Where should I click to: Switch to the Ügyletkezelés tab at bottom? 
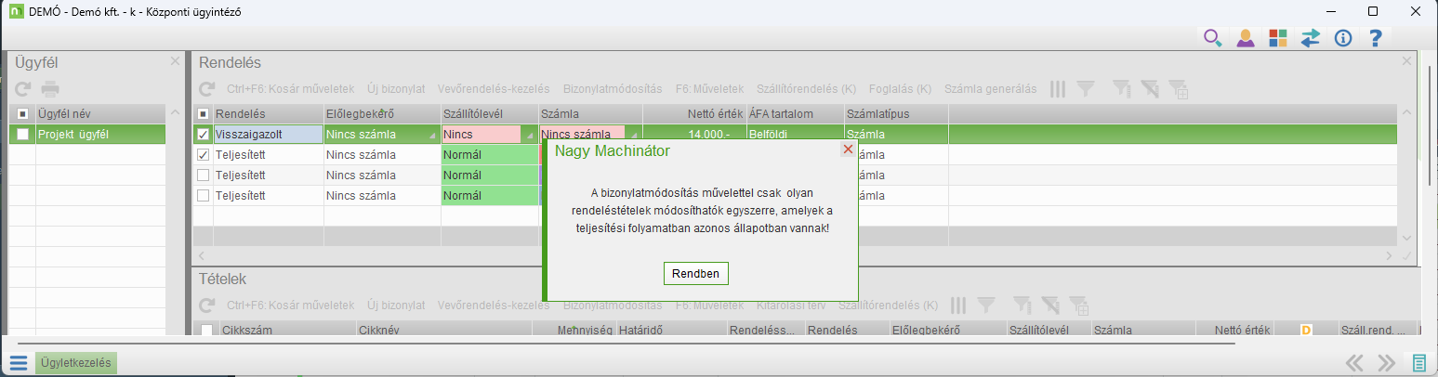pos(76,363)
